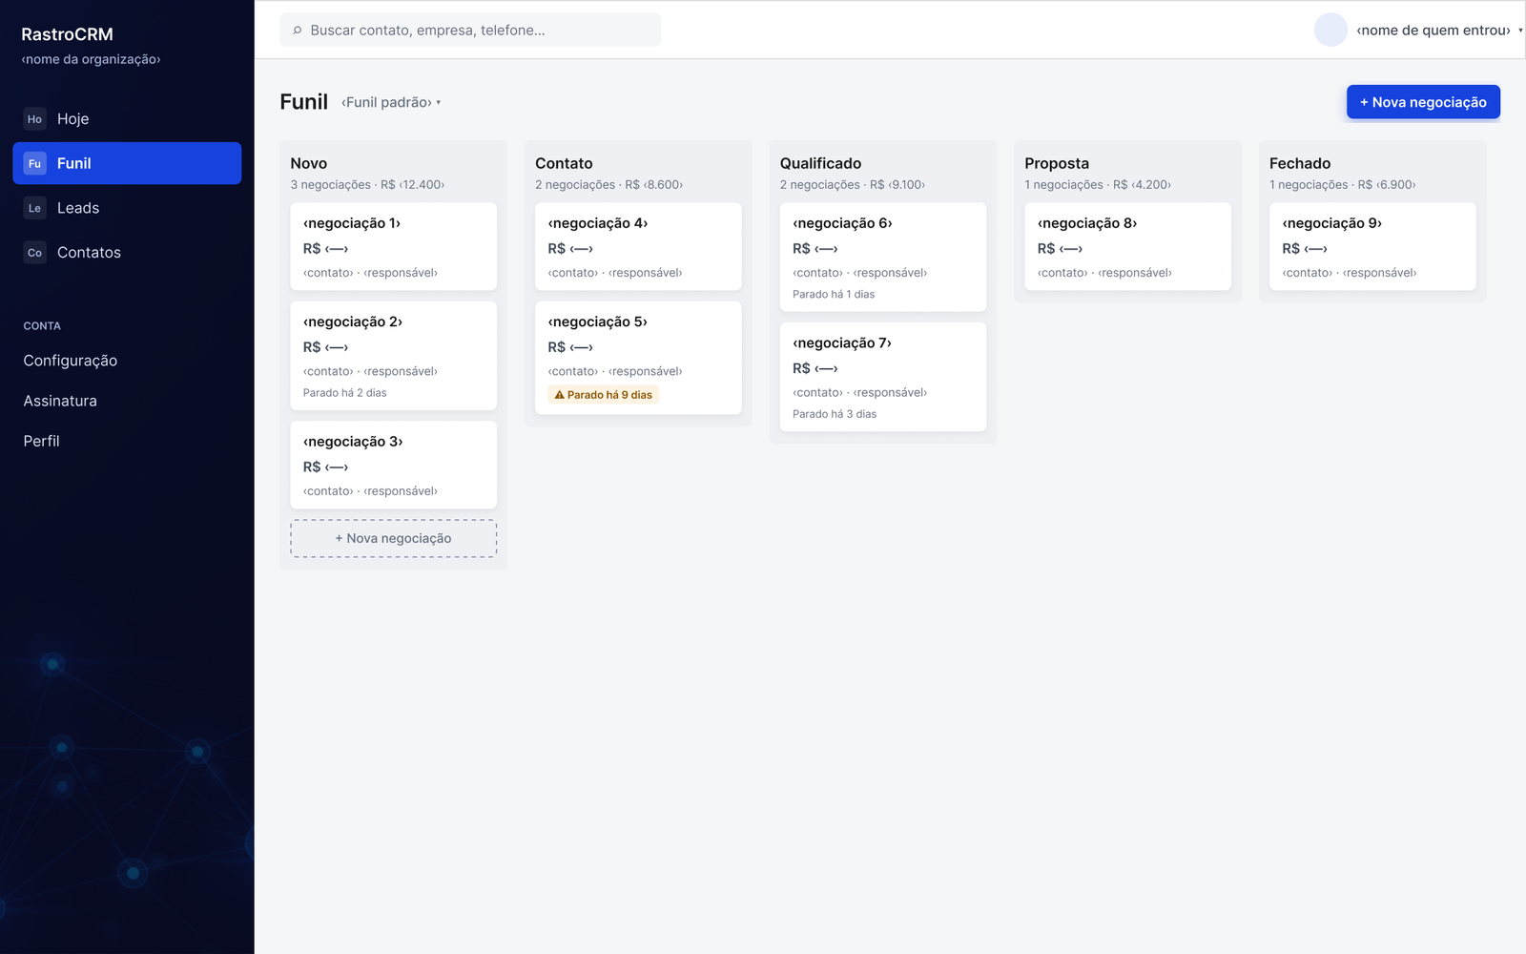
Task: Click the Novo column total R$ 12.400
Action: click(413, 185)
